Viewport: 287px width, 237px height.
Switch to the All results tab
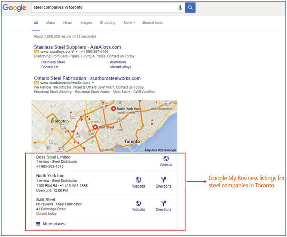click(x=36, y=23)
